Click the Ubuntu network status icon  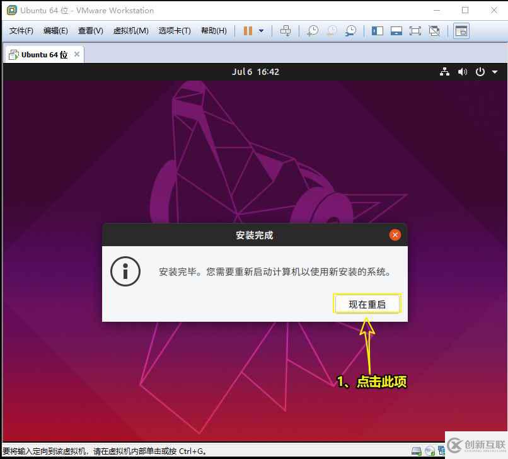(444, 72)
